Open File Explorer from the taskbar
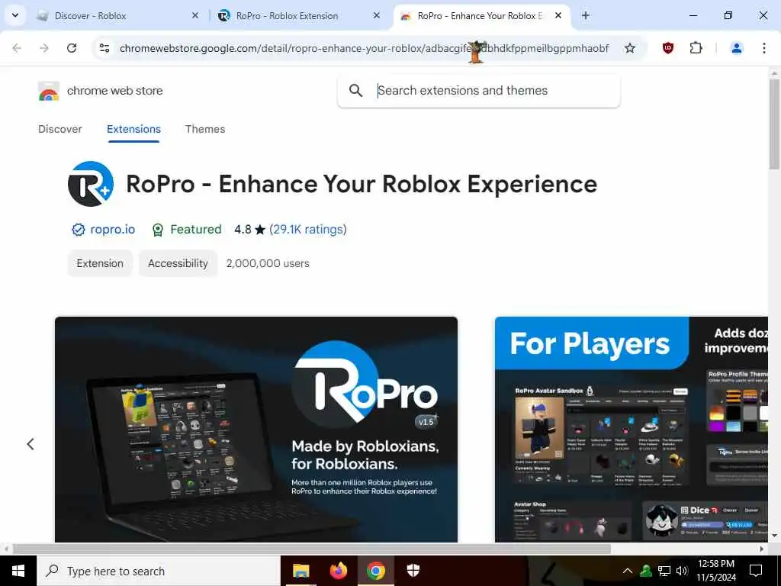Screen dimensions: 781x586 301,571
